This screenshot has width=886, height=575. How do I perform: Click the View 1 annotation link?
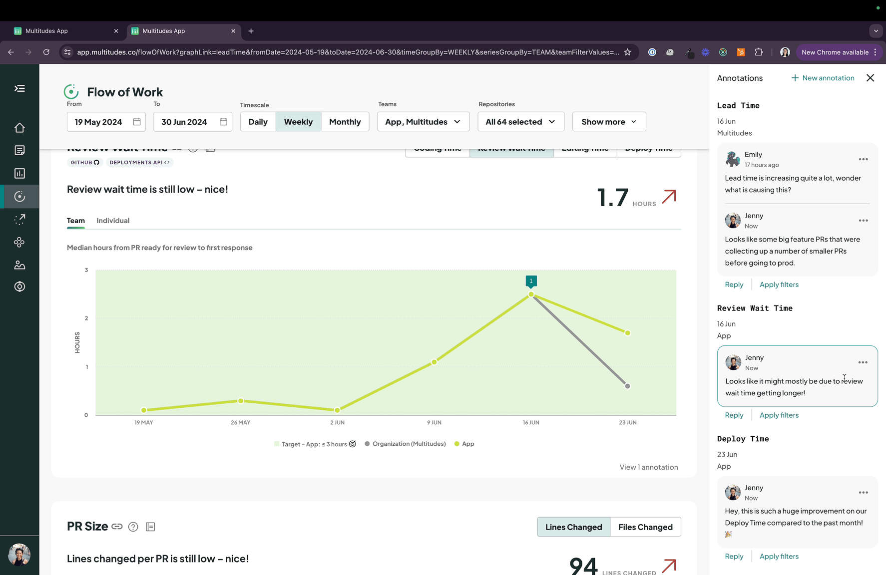(648, 467)
